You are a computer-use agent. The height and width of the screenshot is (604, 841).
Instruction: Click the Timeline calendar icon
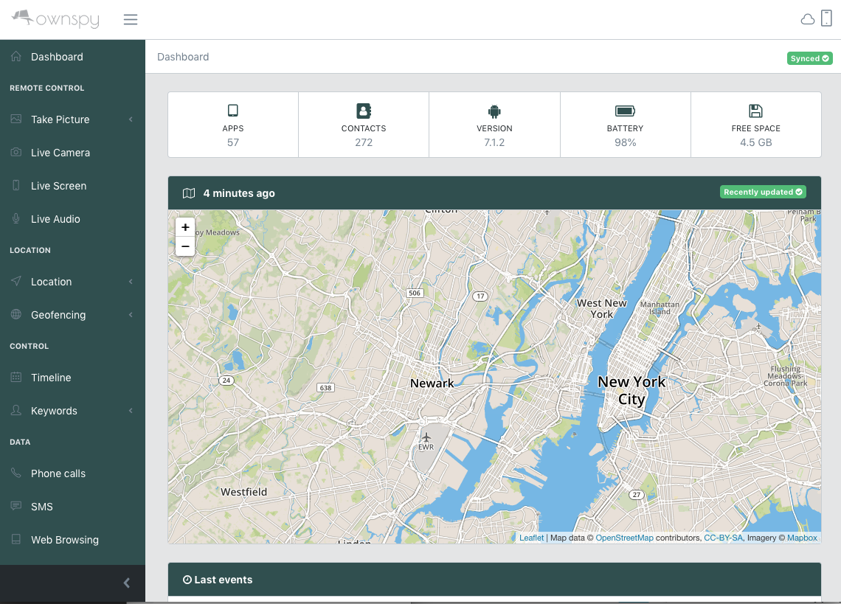(16, 377)
